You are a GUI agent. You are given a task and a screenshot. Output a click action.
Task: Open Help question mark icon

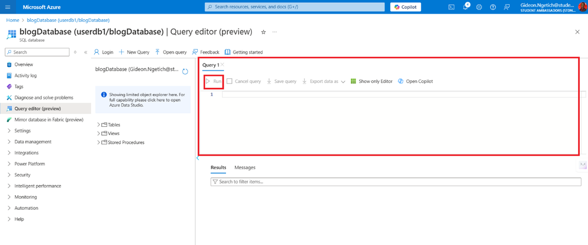click(493, 7)
